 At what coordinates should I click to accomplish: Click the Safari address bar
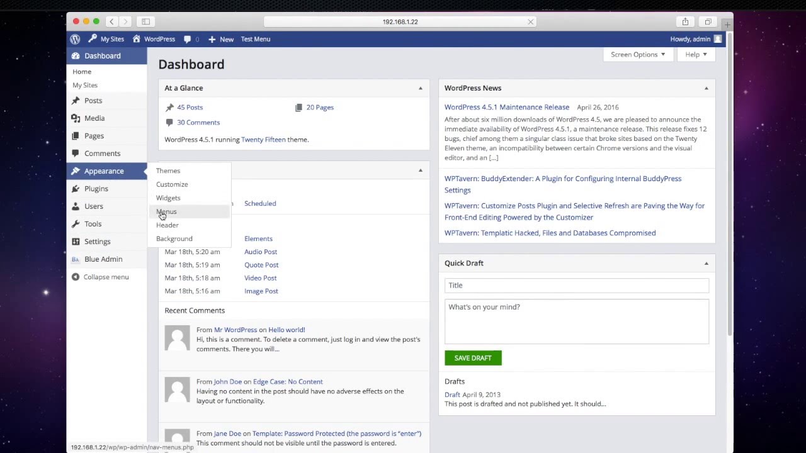pyautogui.click(x=400, y=21)
